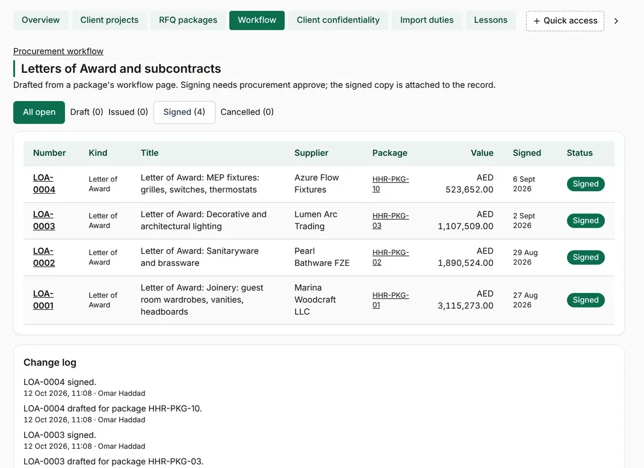The width and height of the screenshot is (644, 468).
Task: Open record LOA-0002
Action: click(44, 257)
